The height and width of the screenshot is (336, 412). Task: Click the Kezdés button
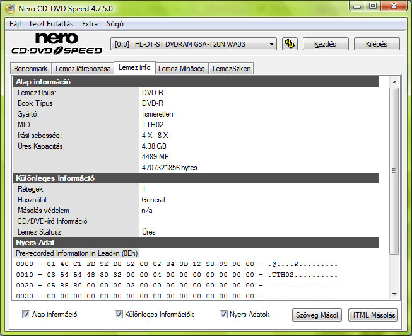pos(326,44)
